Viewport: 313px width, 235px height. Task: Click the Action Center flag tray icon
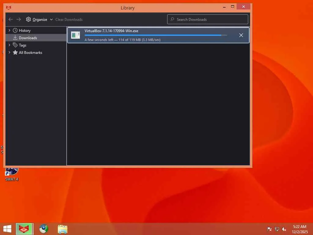269,229
